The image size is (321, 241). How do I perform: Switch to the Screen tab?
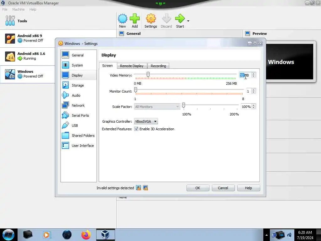coord(108,66)
